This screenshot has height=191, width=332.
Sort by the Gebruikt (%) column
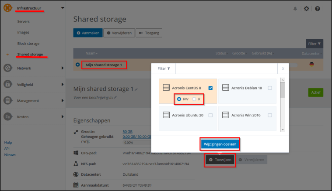[x=262, y=53]
